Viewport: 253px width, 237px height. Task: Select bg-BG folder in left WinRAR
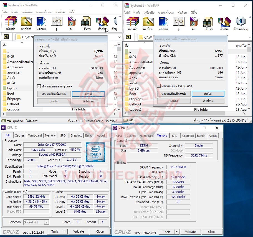[12, 88]
